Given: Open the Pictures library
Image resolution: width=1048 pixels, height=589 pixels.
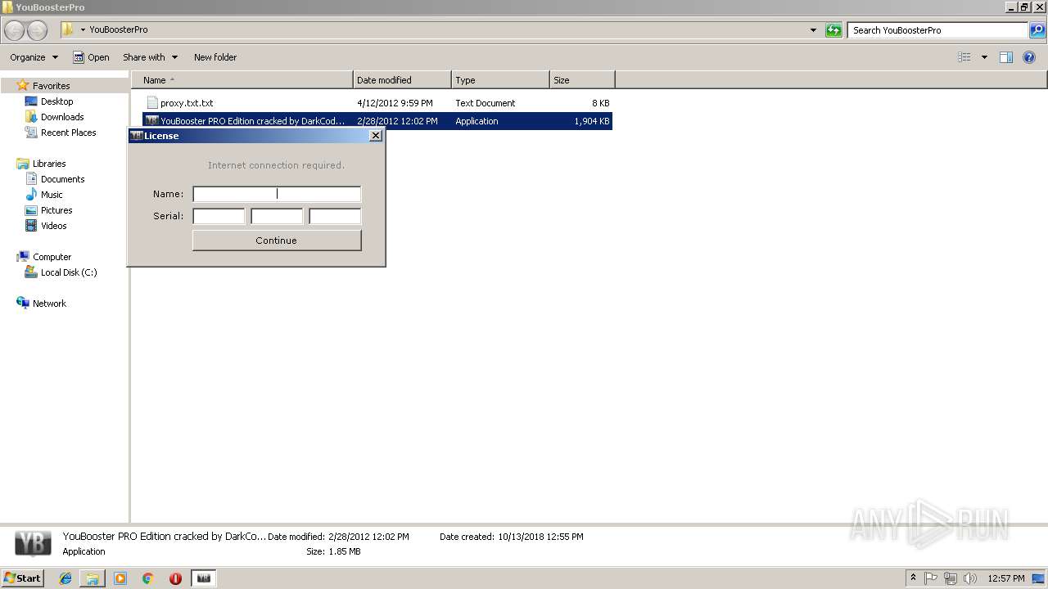Looking at the screenshot, I should [x=56, y=210].
